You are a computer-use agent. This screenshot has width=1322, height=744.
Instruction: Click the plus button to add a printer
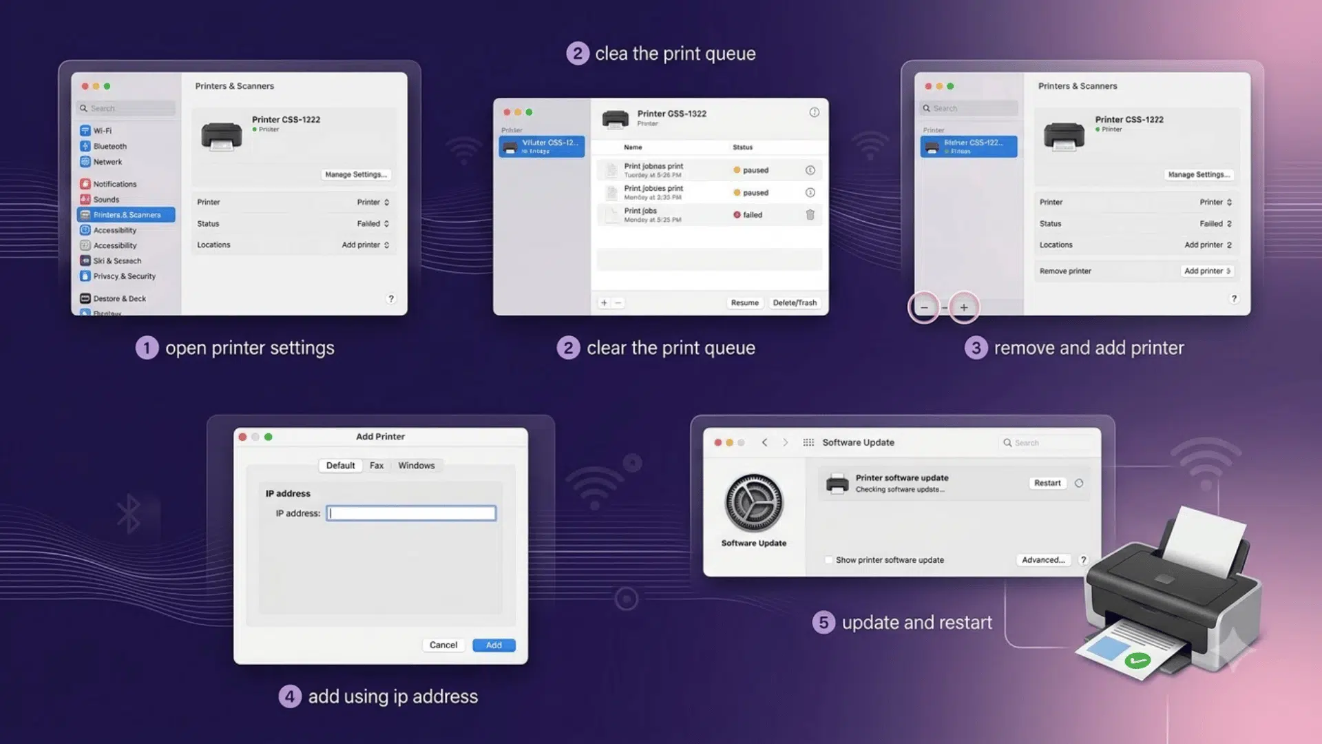tap(964, 307)
